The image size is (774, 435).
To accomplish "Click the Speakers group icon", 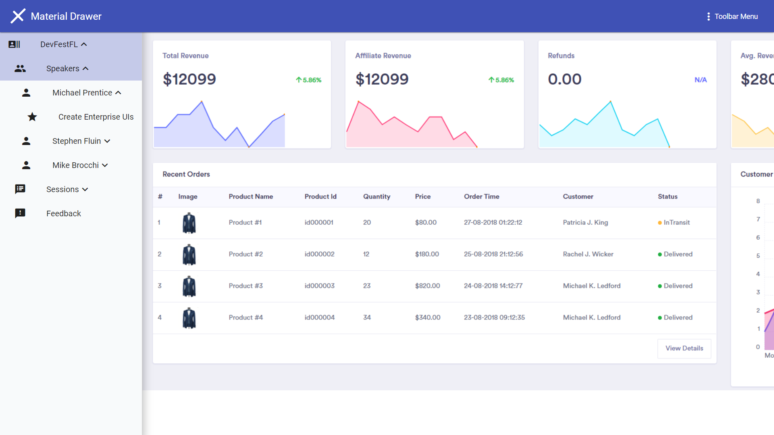I will (x=20, y=68).
